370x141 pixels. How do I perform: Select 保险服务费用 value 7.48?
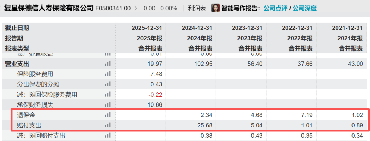tap(156, 74)
